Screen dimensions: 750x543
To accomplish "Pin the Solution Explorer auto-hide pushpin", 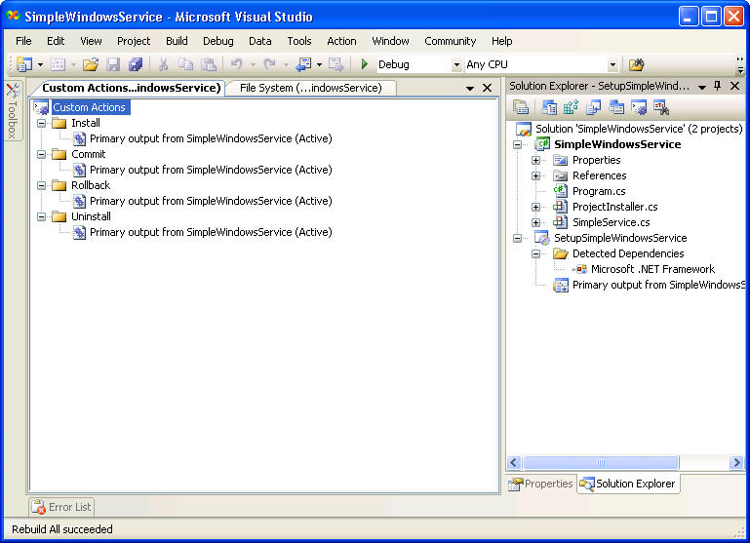I will 717,86.
